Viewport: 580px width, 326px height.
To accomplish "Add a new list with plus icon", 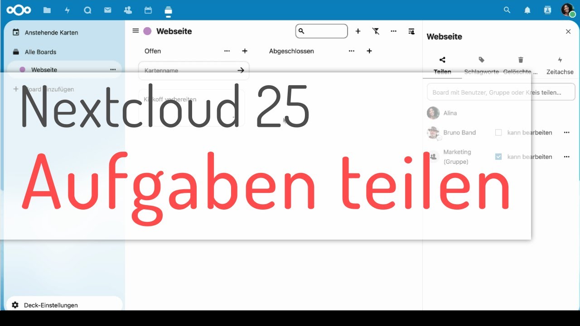I will pyautogui.click(x=358, y=31).
